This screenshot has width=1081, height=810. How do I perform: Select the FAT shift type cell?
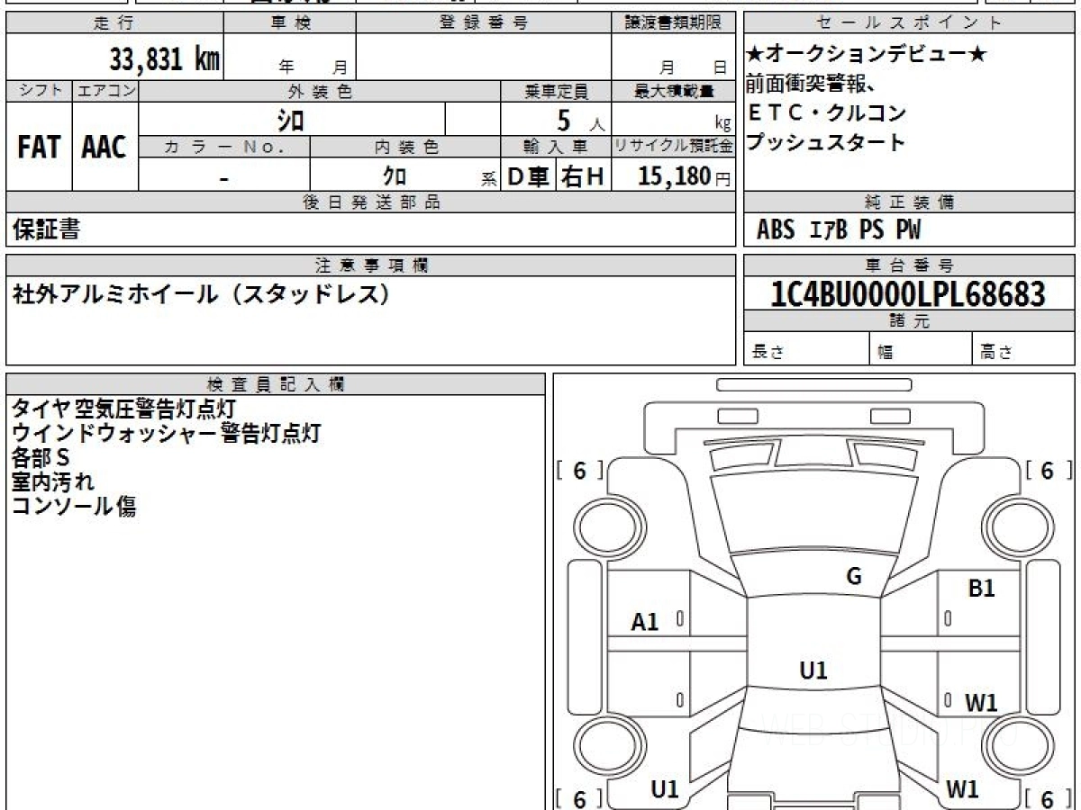click(x=39, y=147)
